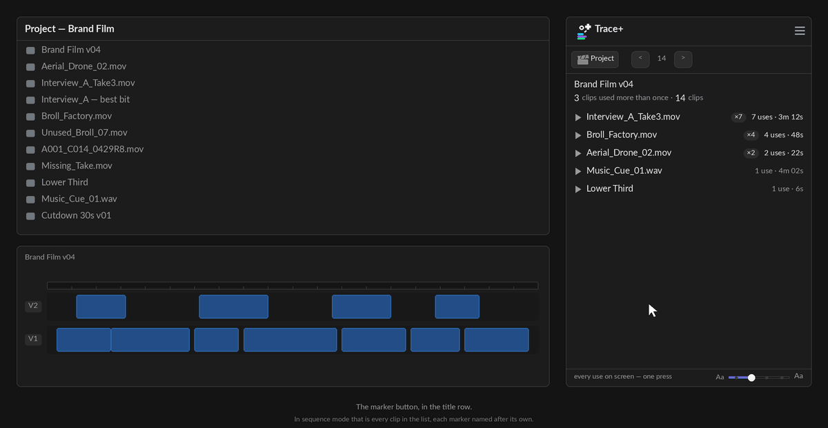This screenshot has width=828, height=428.
Task: Click the large Aa label to enlarge text
Action: pos(798,376)
